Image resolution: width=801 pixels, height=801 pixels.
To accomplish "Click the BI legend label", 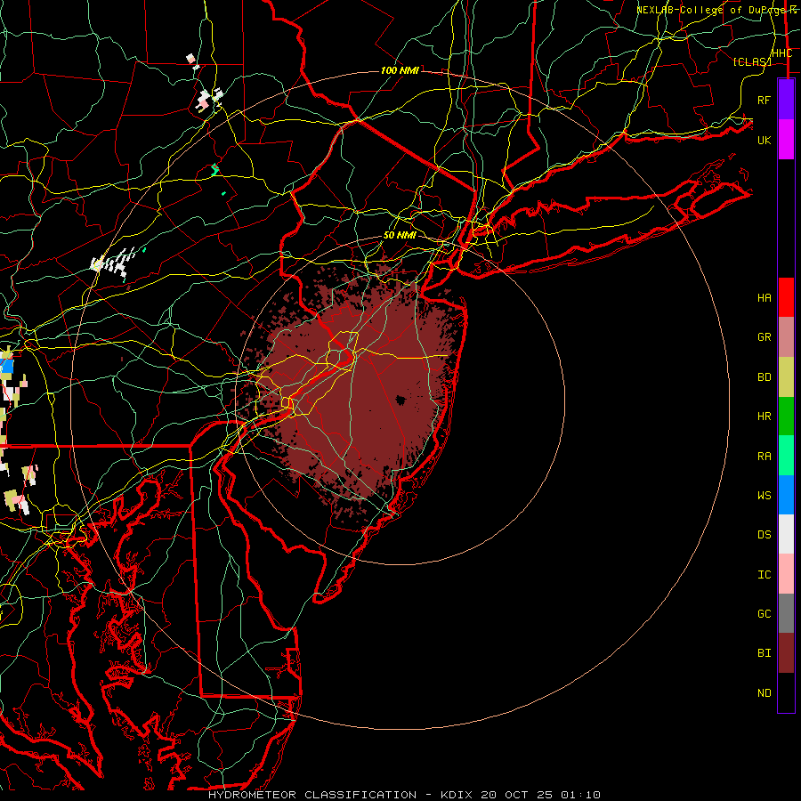I will click(764, 653).
